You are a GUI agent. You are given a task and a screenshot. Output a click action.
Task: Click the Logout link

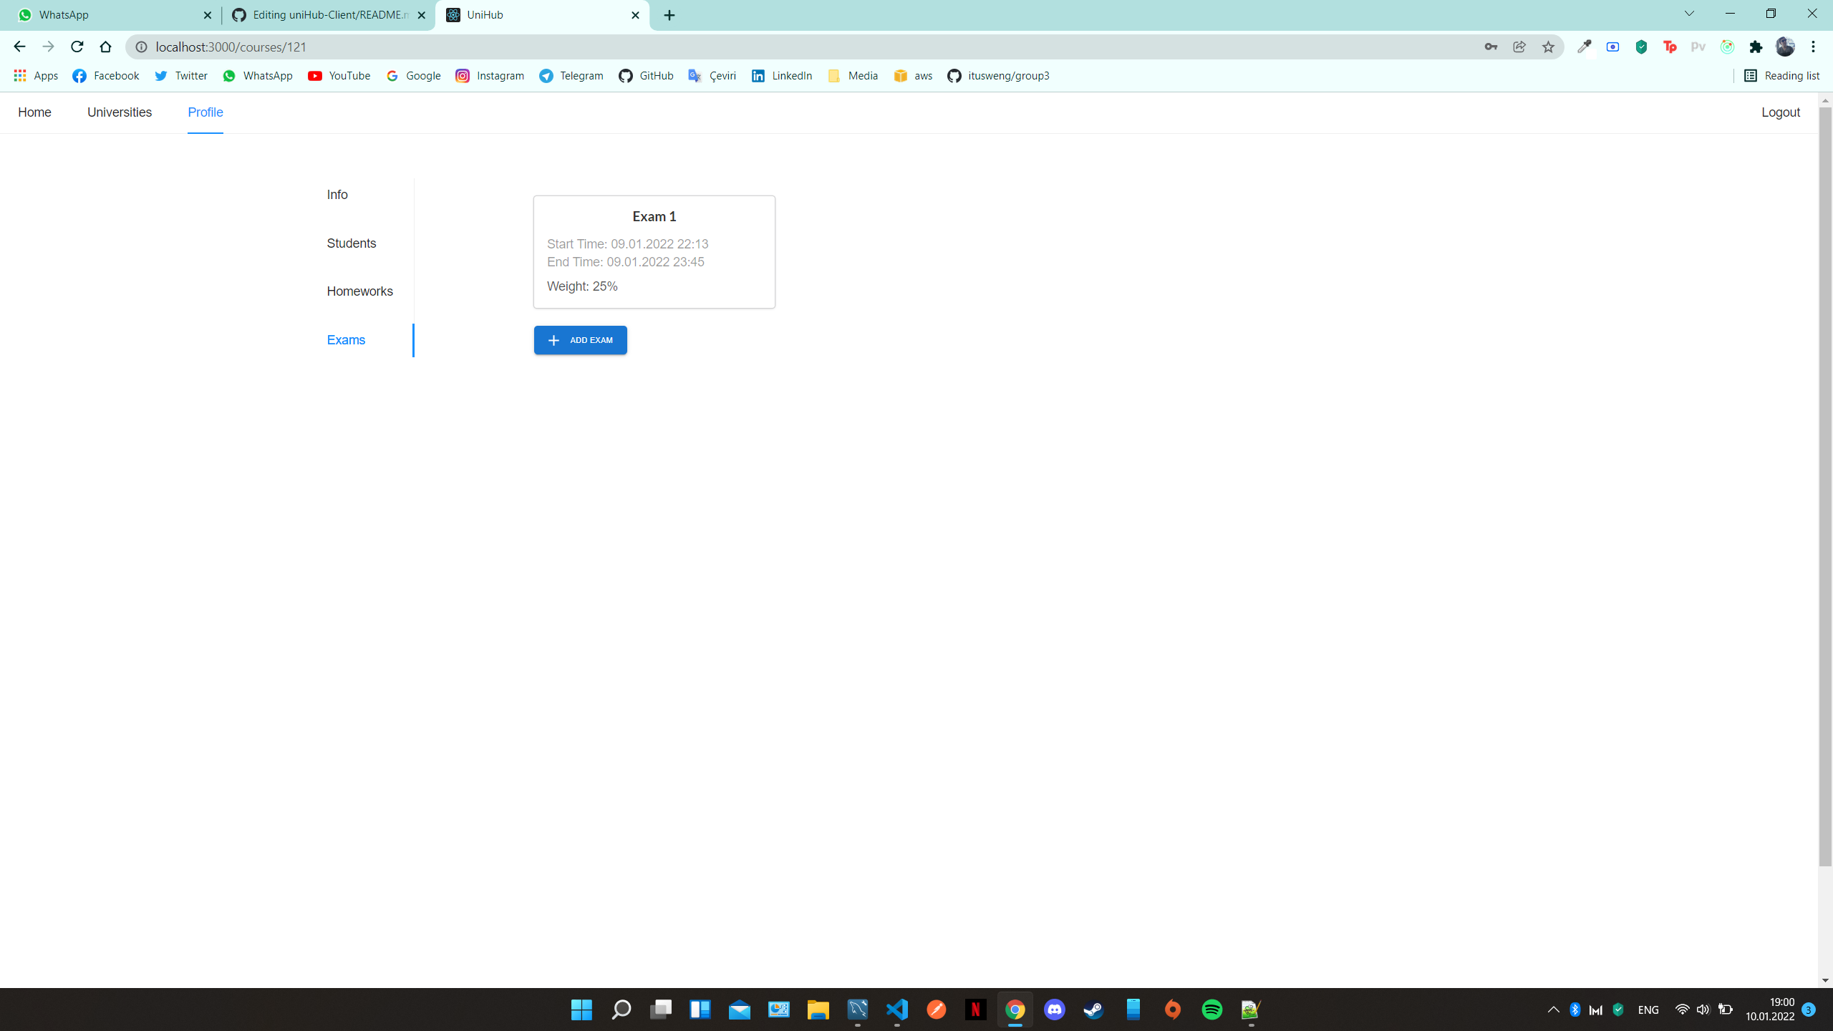coord(1780,112)
